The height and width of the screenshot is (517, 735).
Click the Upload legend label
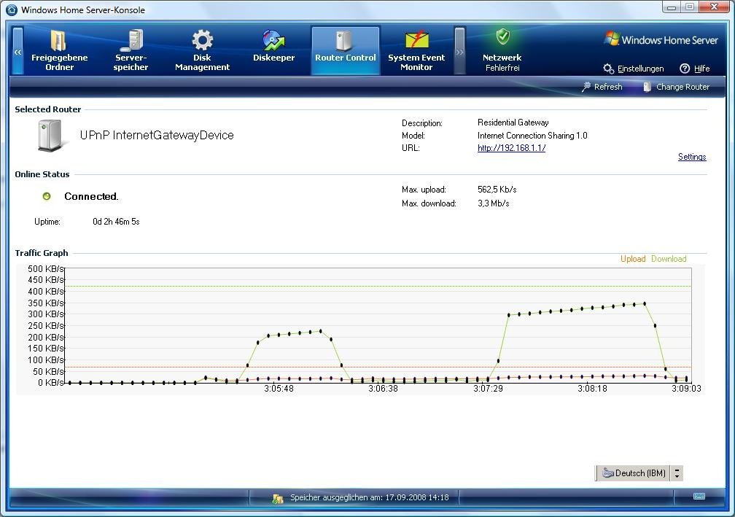pyautogui.click(x=633, y=259)
